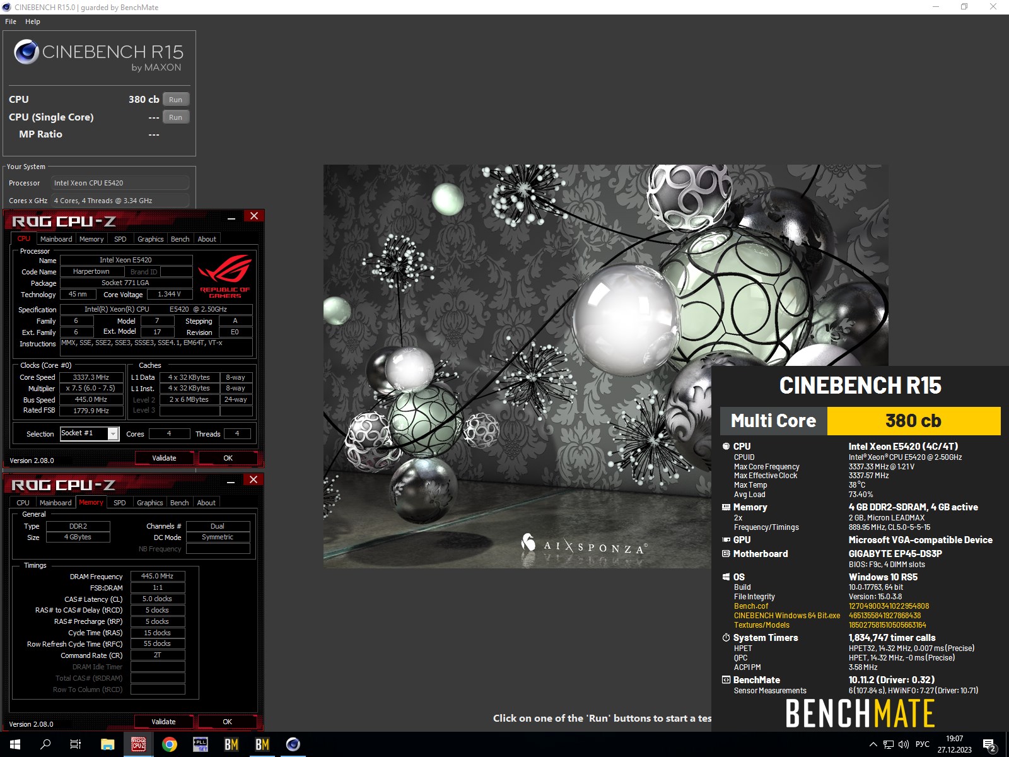Minimize the lower ROG CPU-Z Memory window
The width and height of the screenshot is (1009, 757).
click(x=231, y=481)
